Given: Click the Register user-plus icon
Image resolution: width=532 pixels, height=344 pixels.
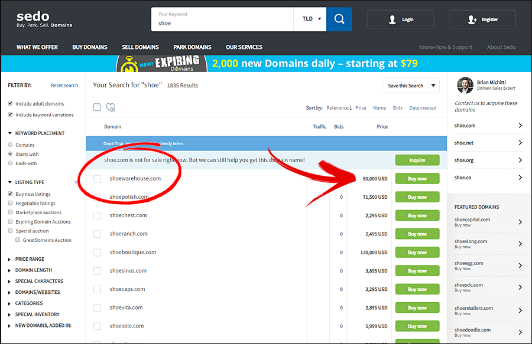Looking at the screenshot, I should 472,19.
